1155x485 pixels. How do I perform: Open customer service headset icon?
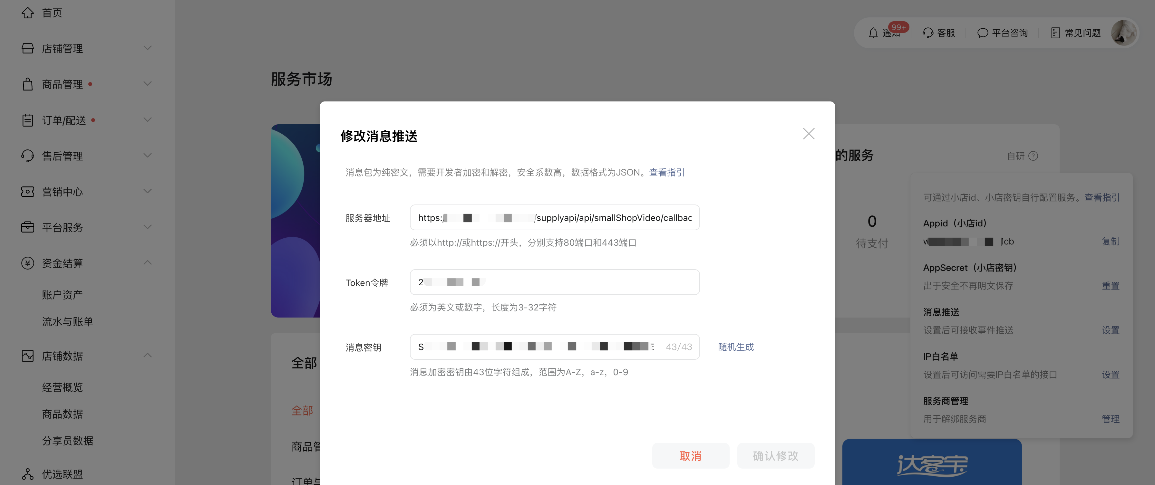tap(928, 33)
